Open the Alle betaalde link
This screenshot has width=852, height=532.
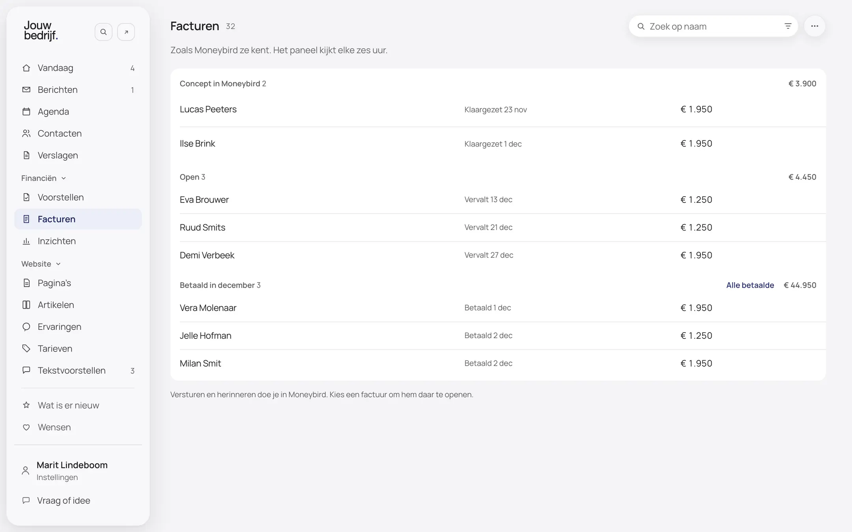tap(750, 285)
